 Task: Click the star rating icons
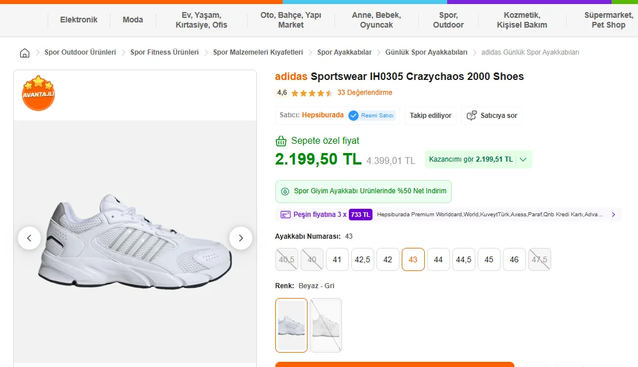click(x=312, y=93)
